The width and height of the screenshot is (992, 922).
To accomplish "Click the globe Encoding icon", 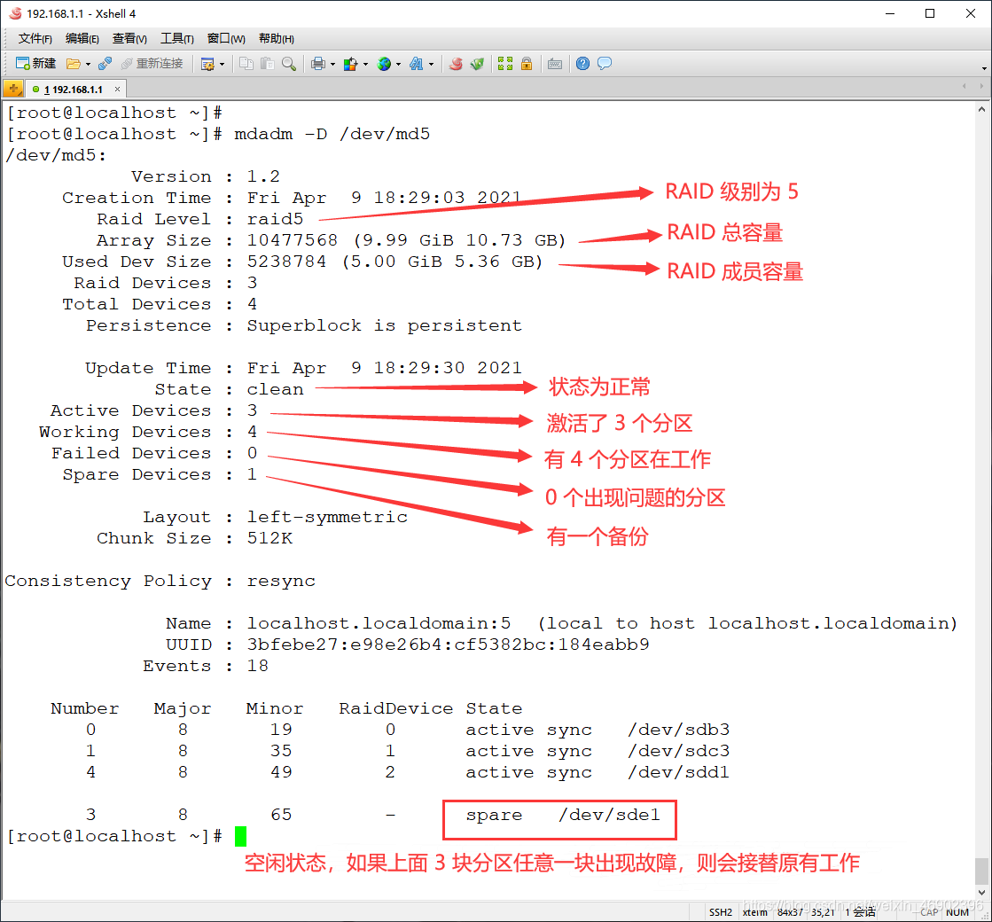I will coord(383,64).
